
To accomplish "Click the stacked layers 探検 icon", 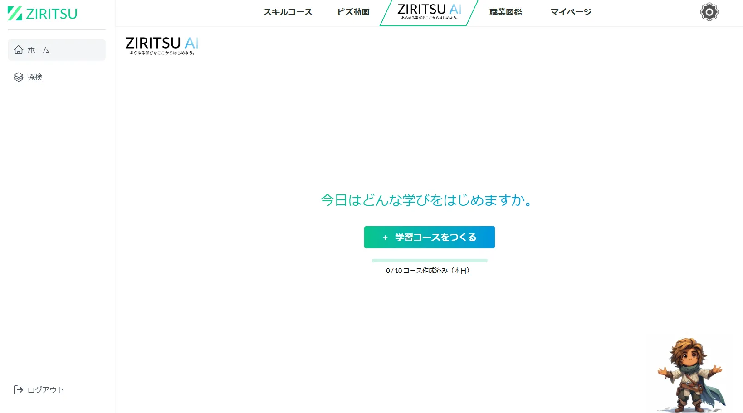I will click(19, 77).
